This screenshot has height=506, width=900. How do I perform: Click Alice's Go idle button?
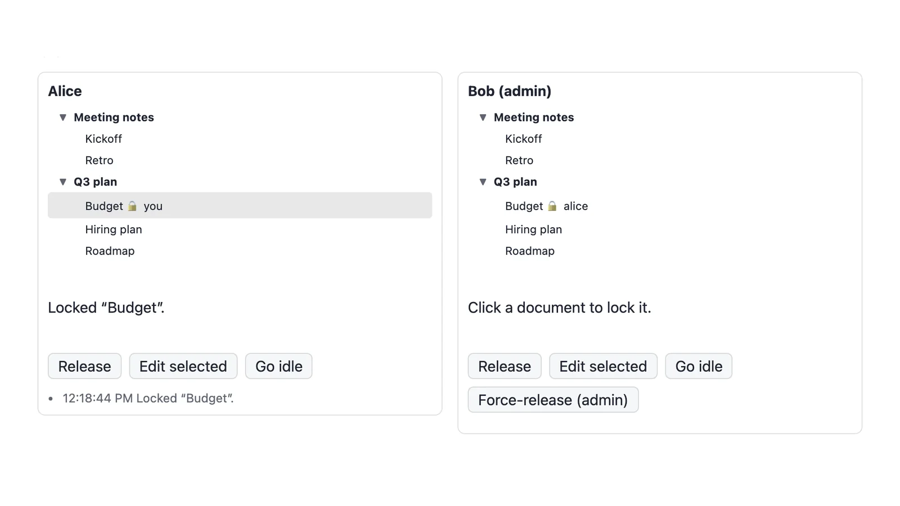tap(279, 366)
